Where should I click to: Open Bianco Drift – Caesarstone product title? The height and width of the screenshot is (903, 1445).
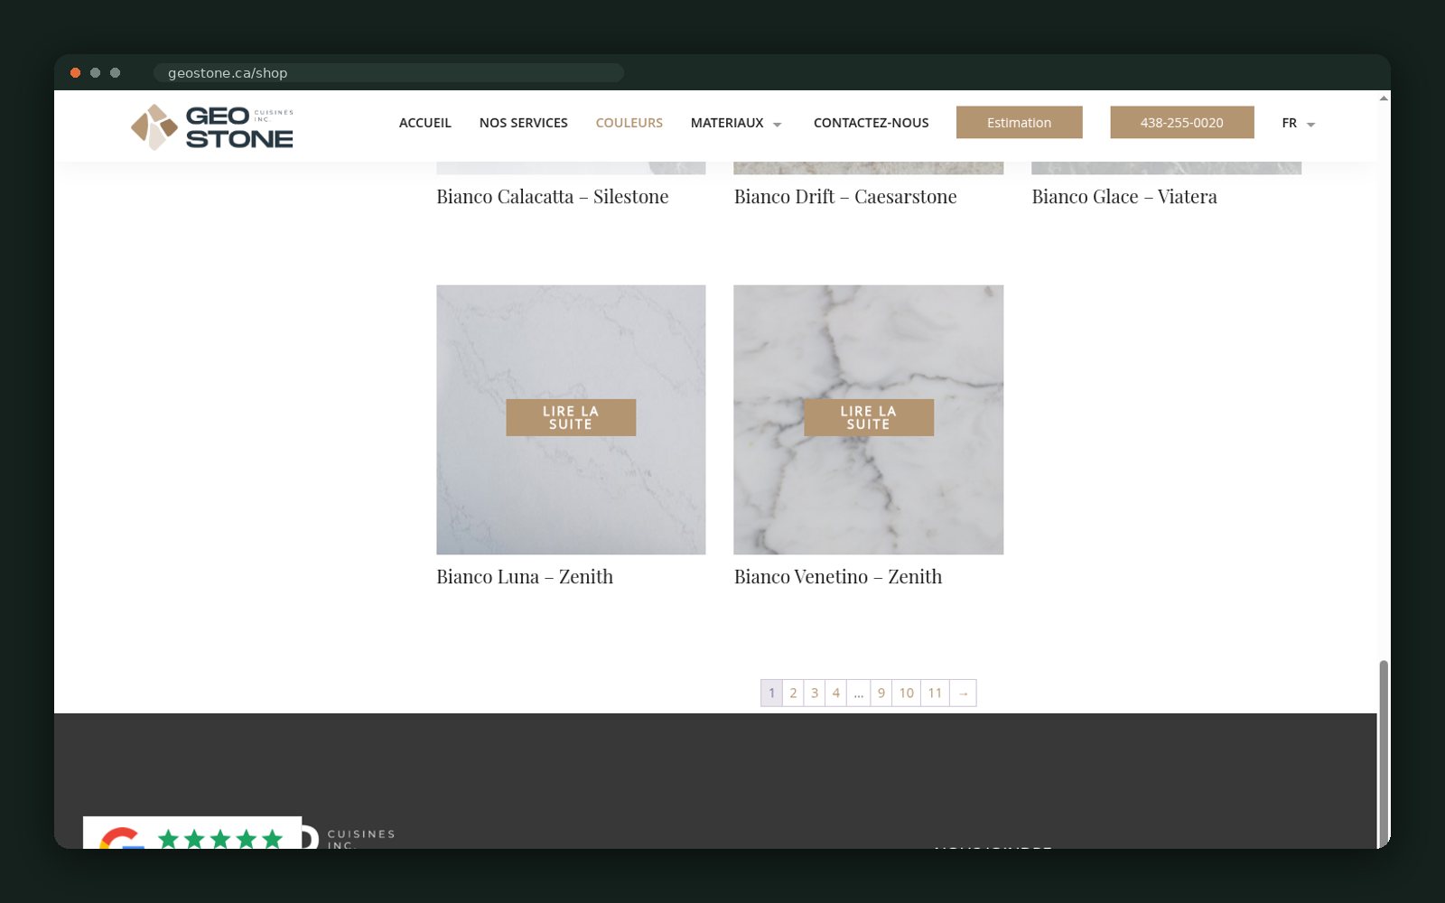845,197
